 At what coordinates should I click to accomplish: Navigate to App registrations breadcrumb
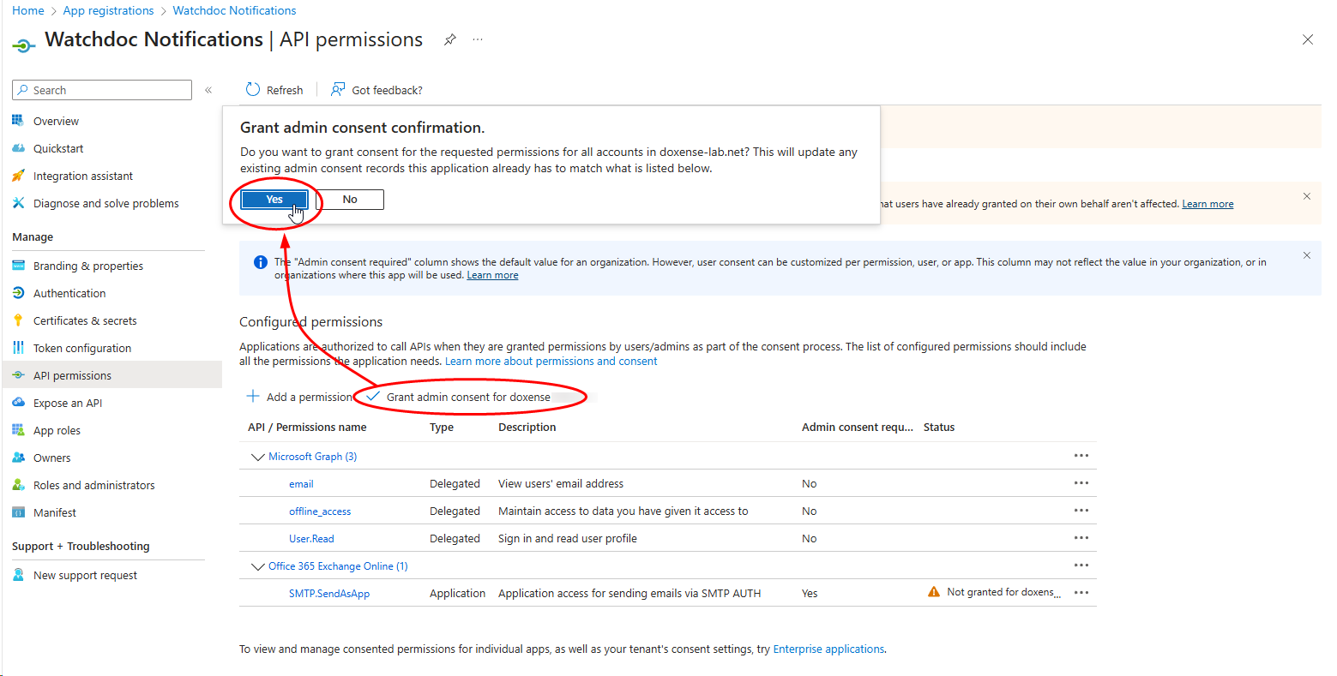[108, 10]
